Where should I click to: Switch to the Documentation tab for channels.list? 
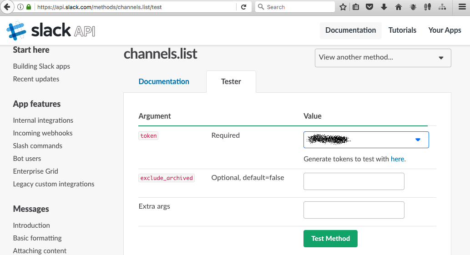pyautogui.click(x=164, y=81)
